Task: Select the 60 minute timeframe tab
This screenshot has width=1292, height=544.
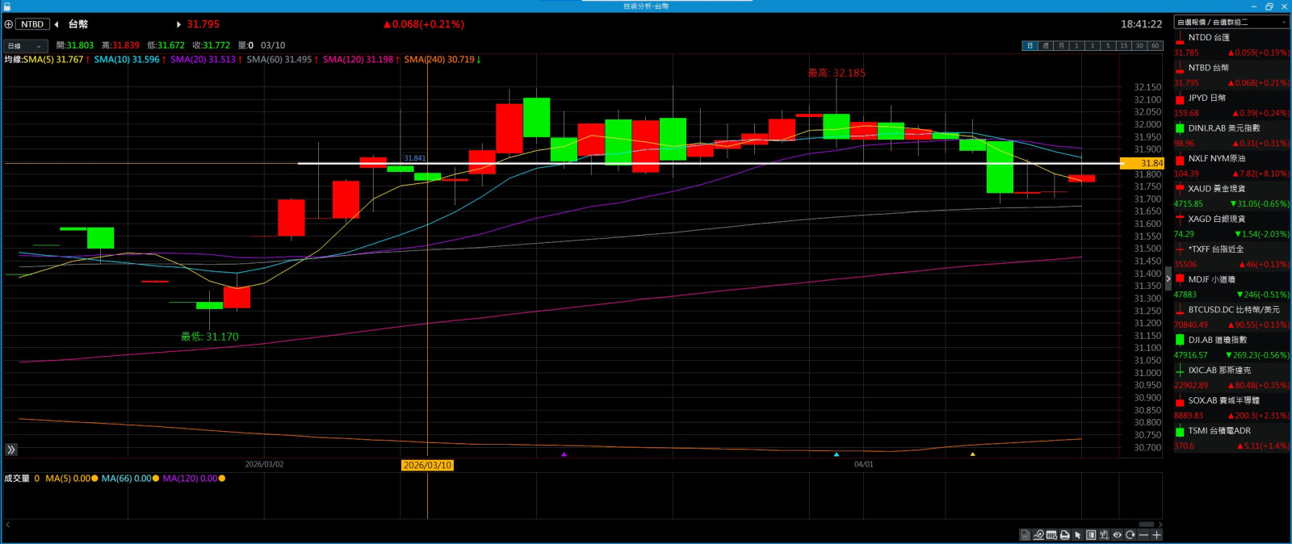Action: click(x=1155, y=46)
